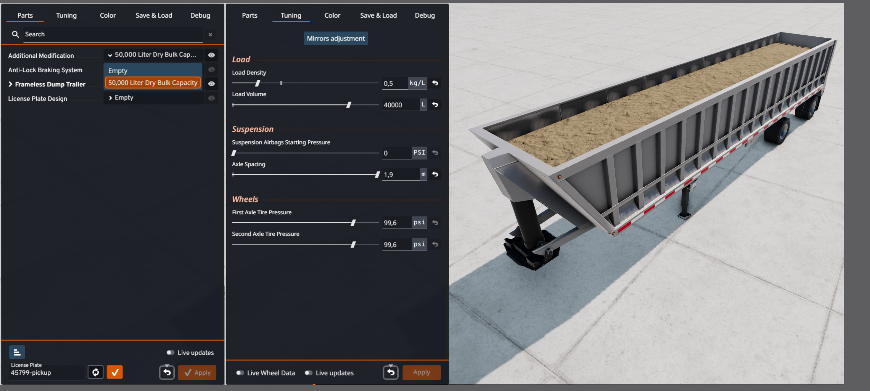Screen dimensions: 870x391
Task: Expand Frameless Dump Trailer tree item
Action: [10, 84]
